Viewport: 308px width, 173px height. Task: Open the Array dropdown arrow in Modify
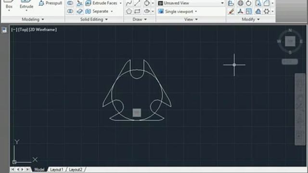(272, 12)
